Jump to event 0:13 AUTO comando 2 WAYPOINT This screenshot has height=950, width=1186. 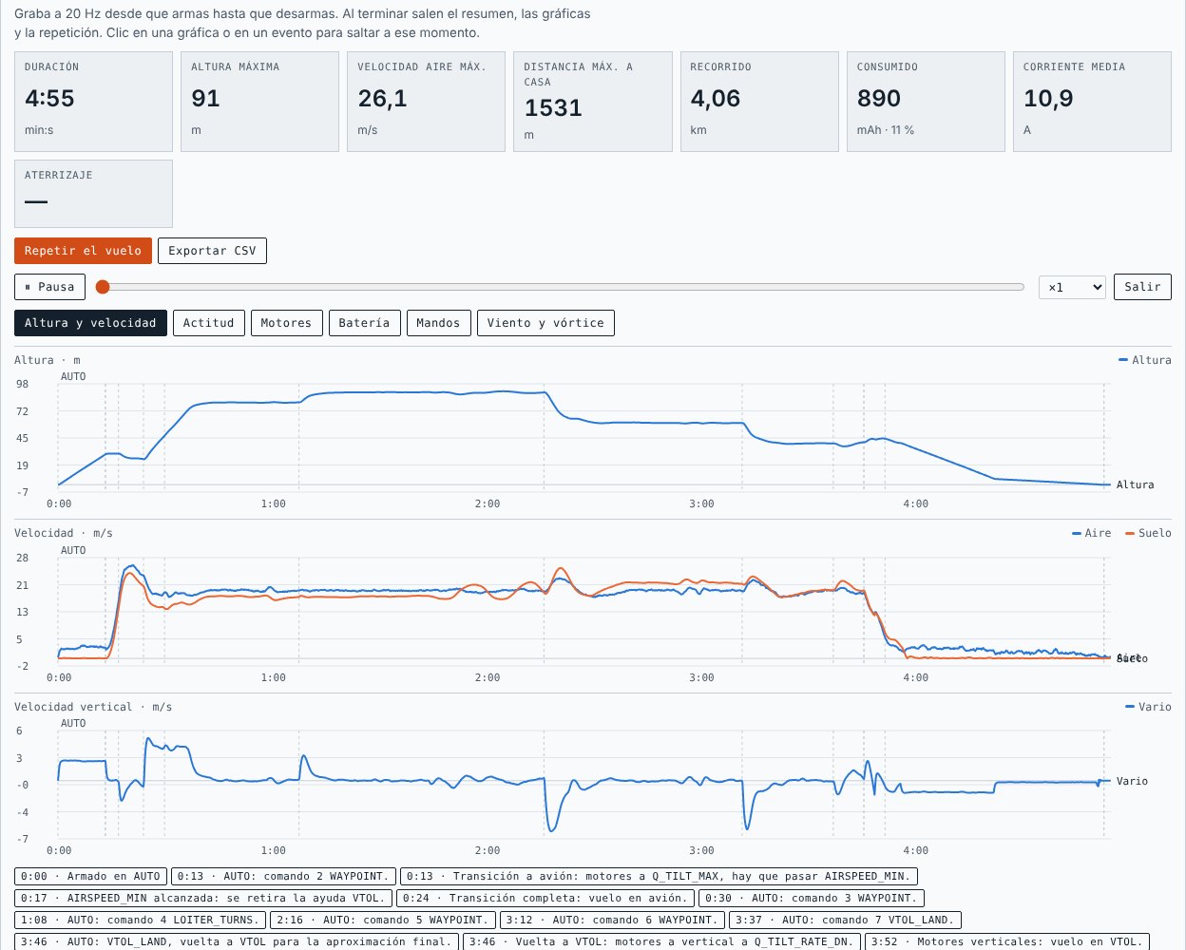283,876
